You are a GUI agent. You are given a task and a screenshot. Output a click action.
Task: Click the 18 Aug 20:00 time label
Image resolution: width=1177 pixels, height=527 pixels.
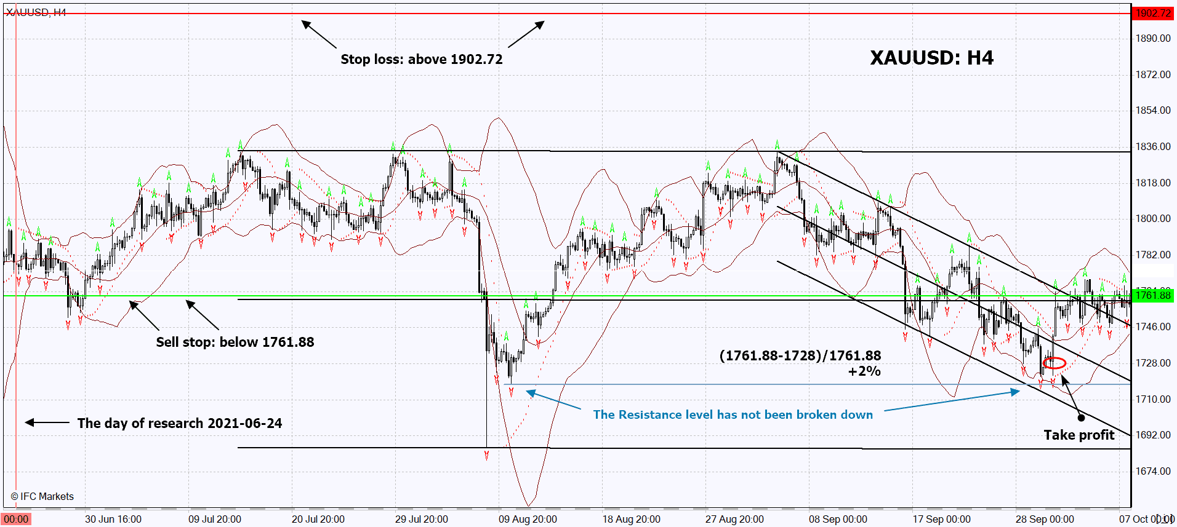631,519
